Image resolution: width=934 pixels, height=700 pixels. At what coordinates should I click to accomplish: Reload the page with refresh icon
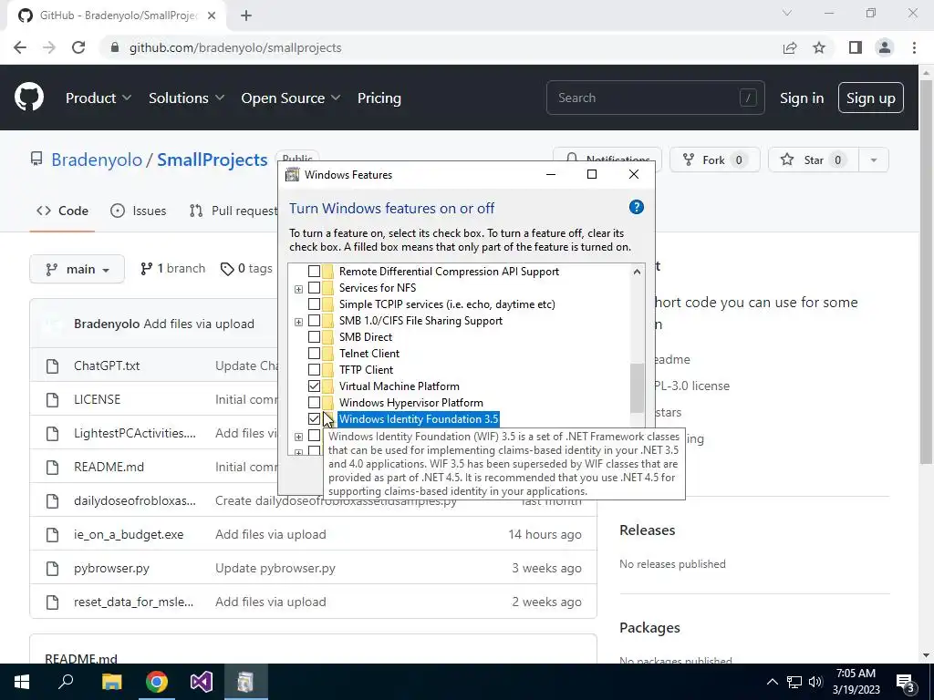(x=78, y=47)
